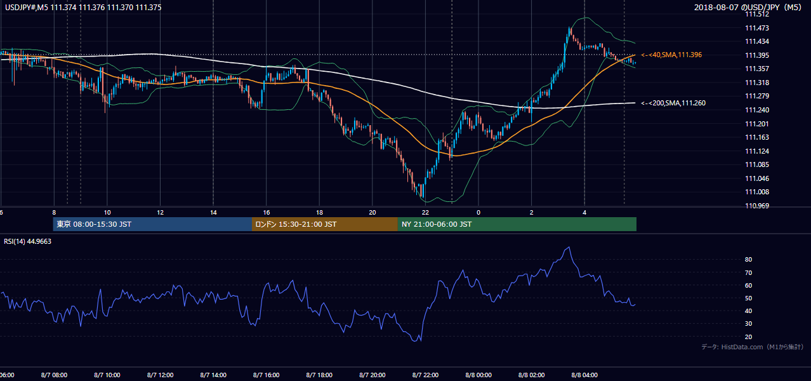The height and width of the screenshot is (381, 811).
Task: Click the '8/7 20:00' bottom time label
Action: [x=373, y=376]
